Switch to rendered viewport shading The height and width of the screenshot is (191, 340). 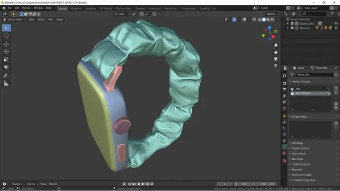(273, 20)
